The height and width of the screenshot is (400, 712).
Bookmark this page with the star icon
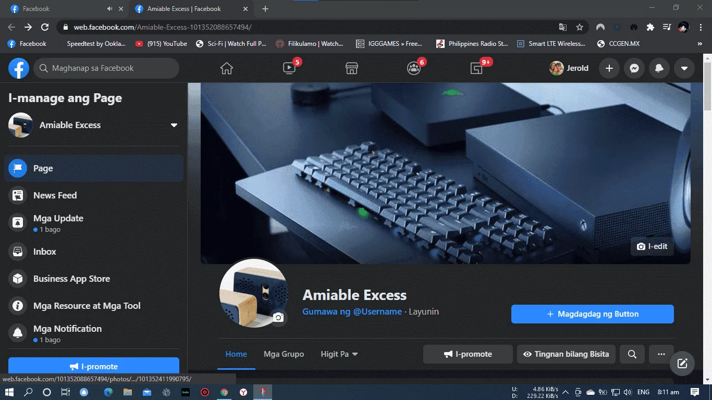(x=579, y=27)
